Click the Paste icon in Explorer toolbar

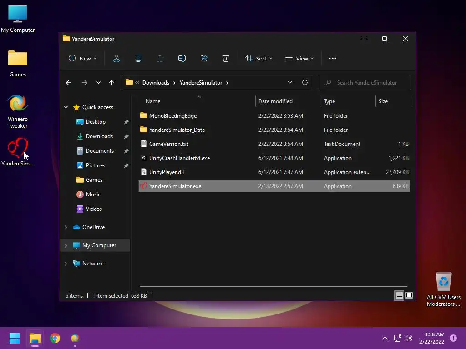point(160,59)
